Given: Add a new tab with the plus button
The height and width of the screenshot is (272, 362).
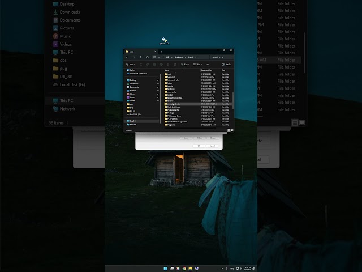Looking at the screenshot, I should tap(161, 52).
